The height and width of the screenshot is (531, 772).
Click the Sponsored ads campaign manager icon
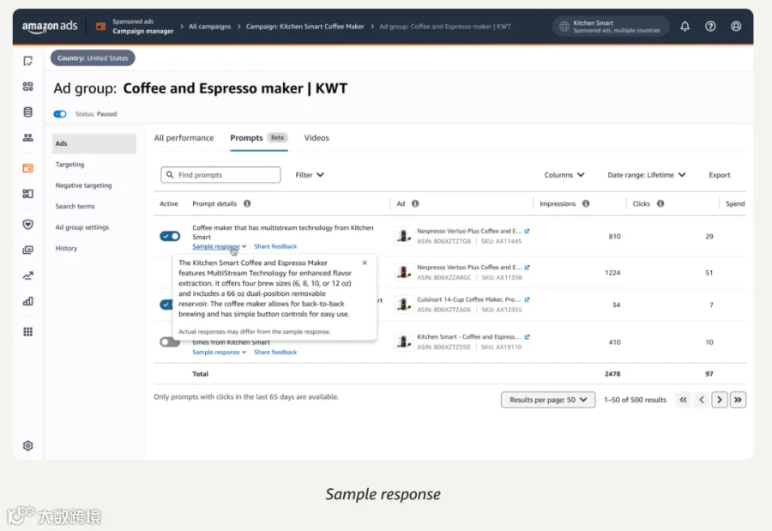point(100,27)
